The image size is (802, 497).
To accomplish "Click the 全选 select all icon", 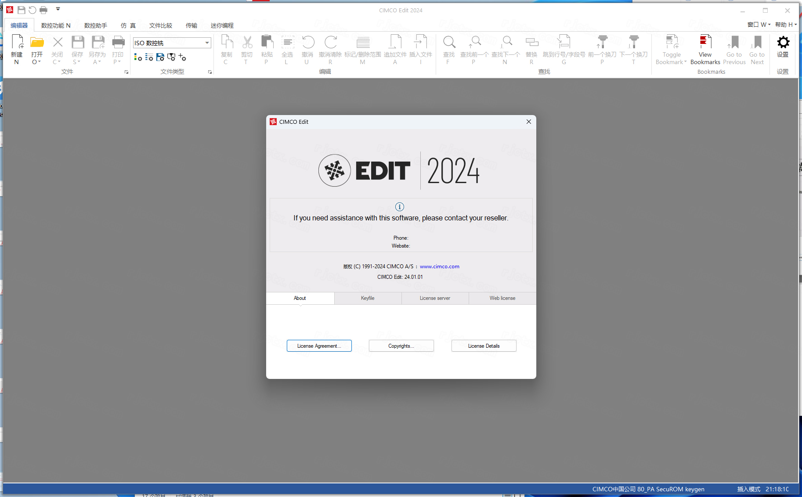I will click(x=287, y=42).
